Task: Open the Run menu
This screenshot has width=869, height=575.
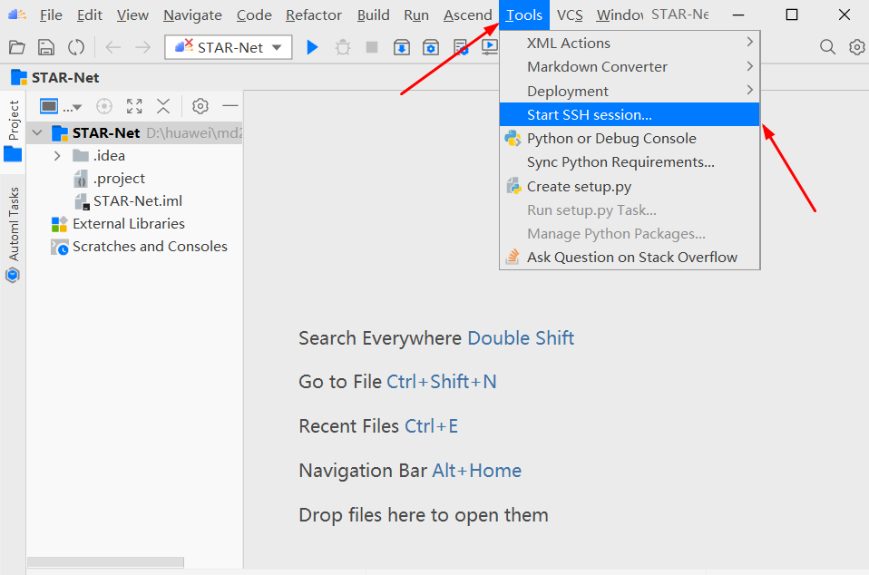Action: click(x=416, y=15)
